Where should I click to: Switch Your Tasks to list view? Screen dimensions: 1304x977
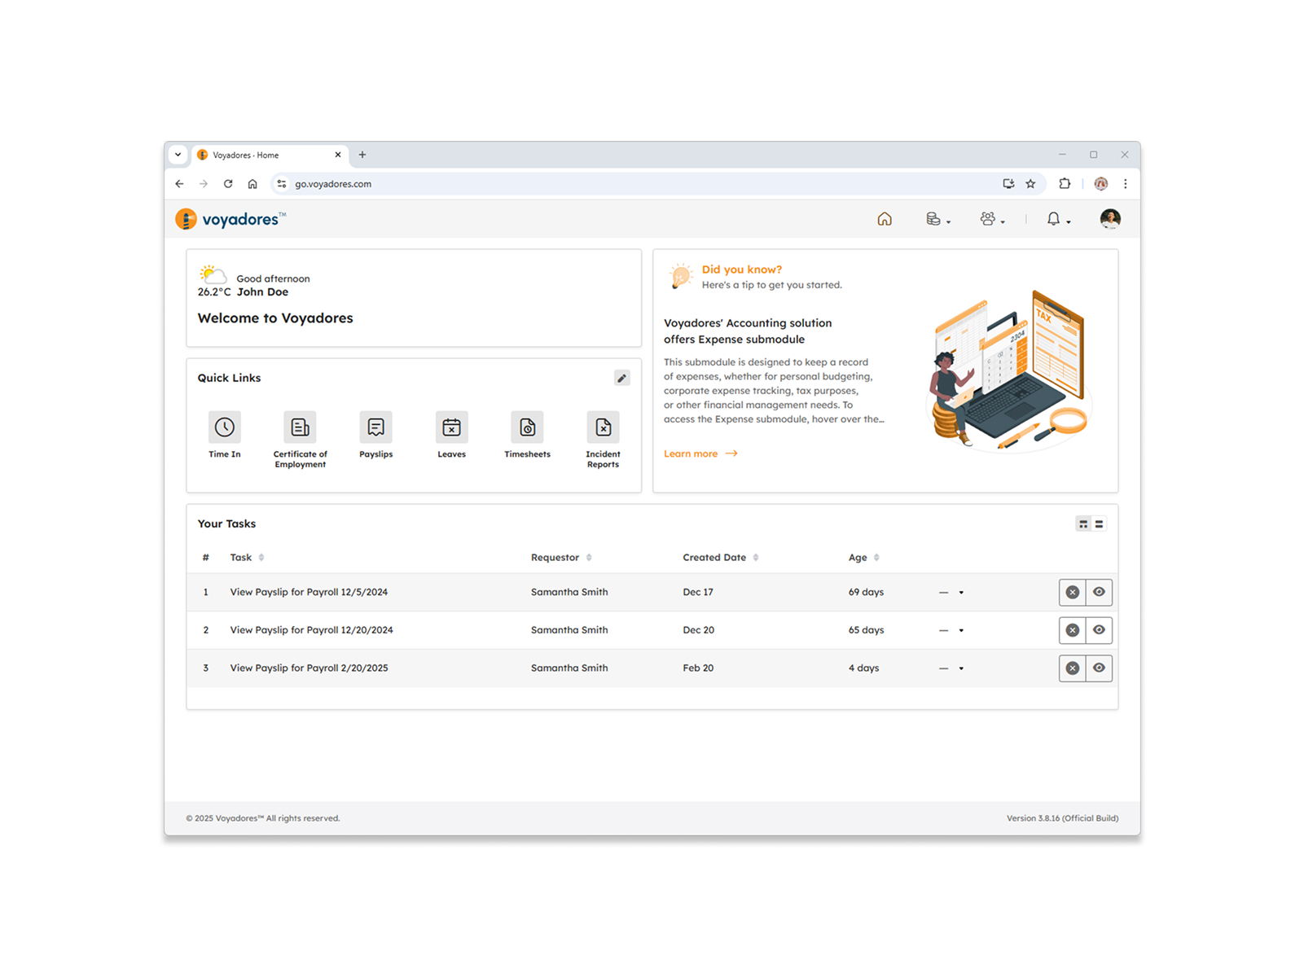(1100, 524)
